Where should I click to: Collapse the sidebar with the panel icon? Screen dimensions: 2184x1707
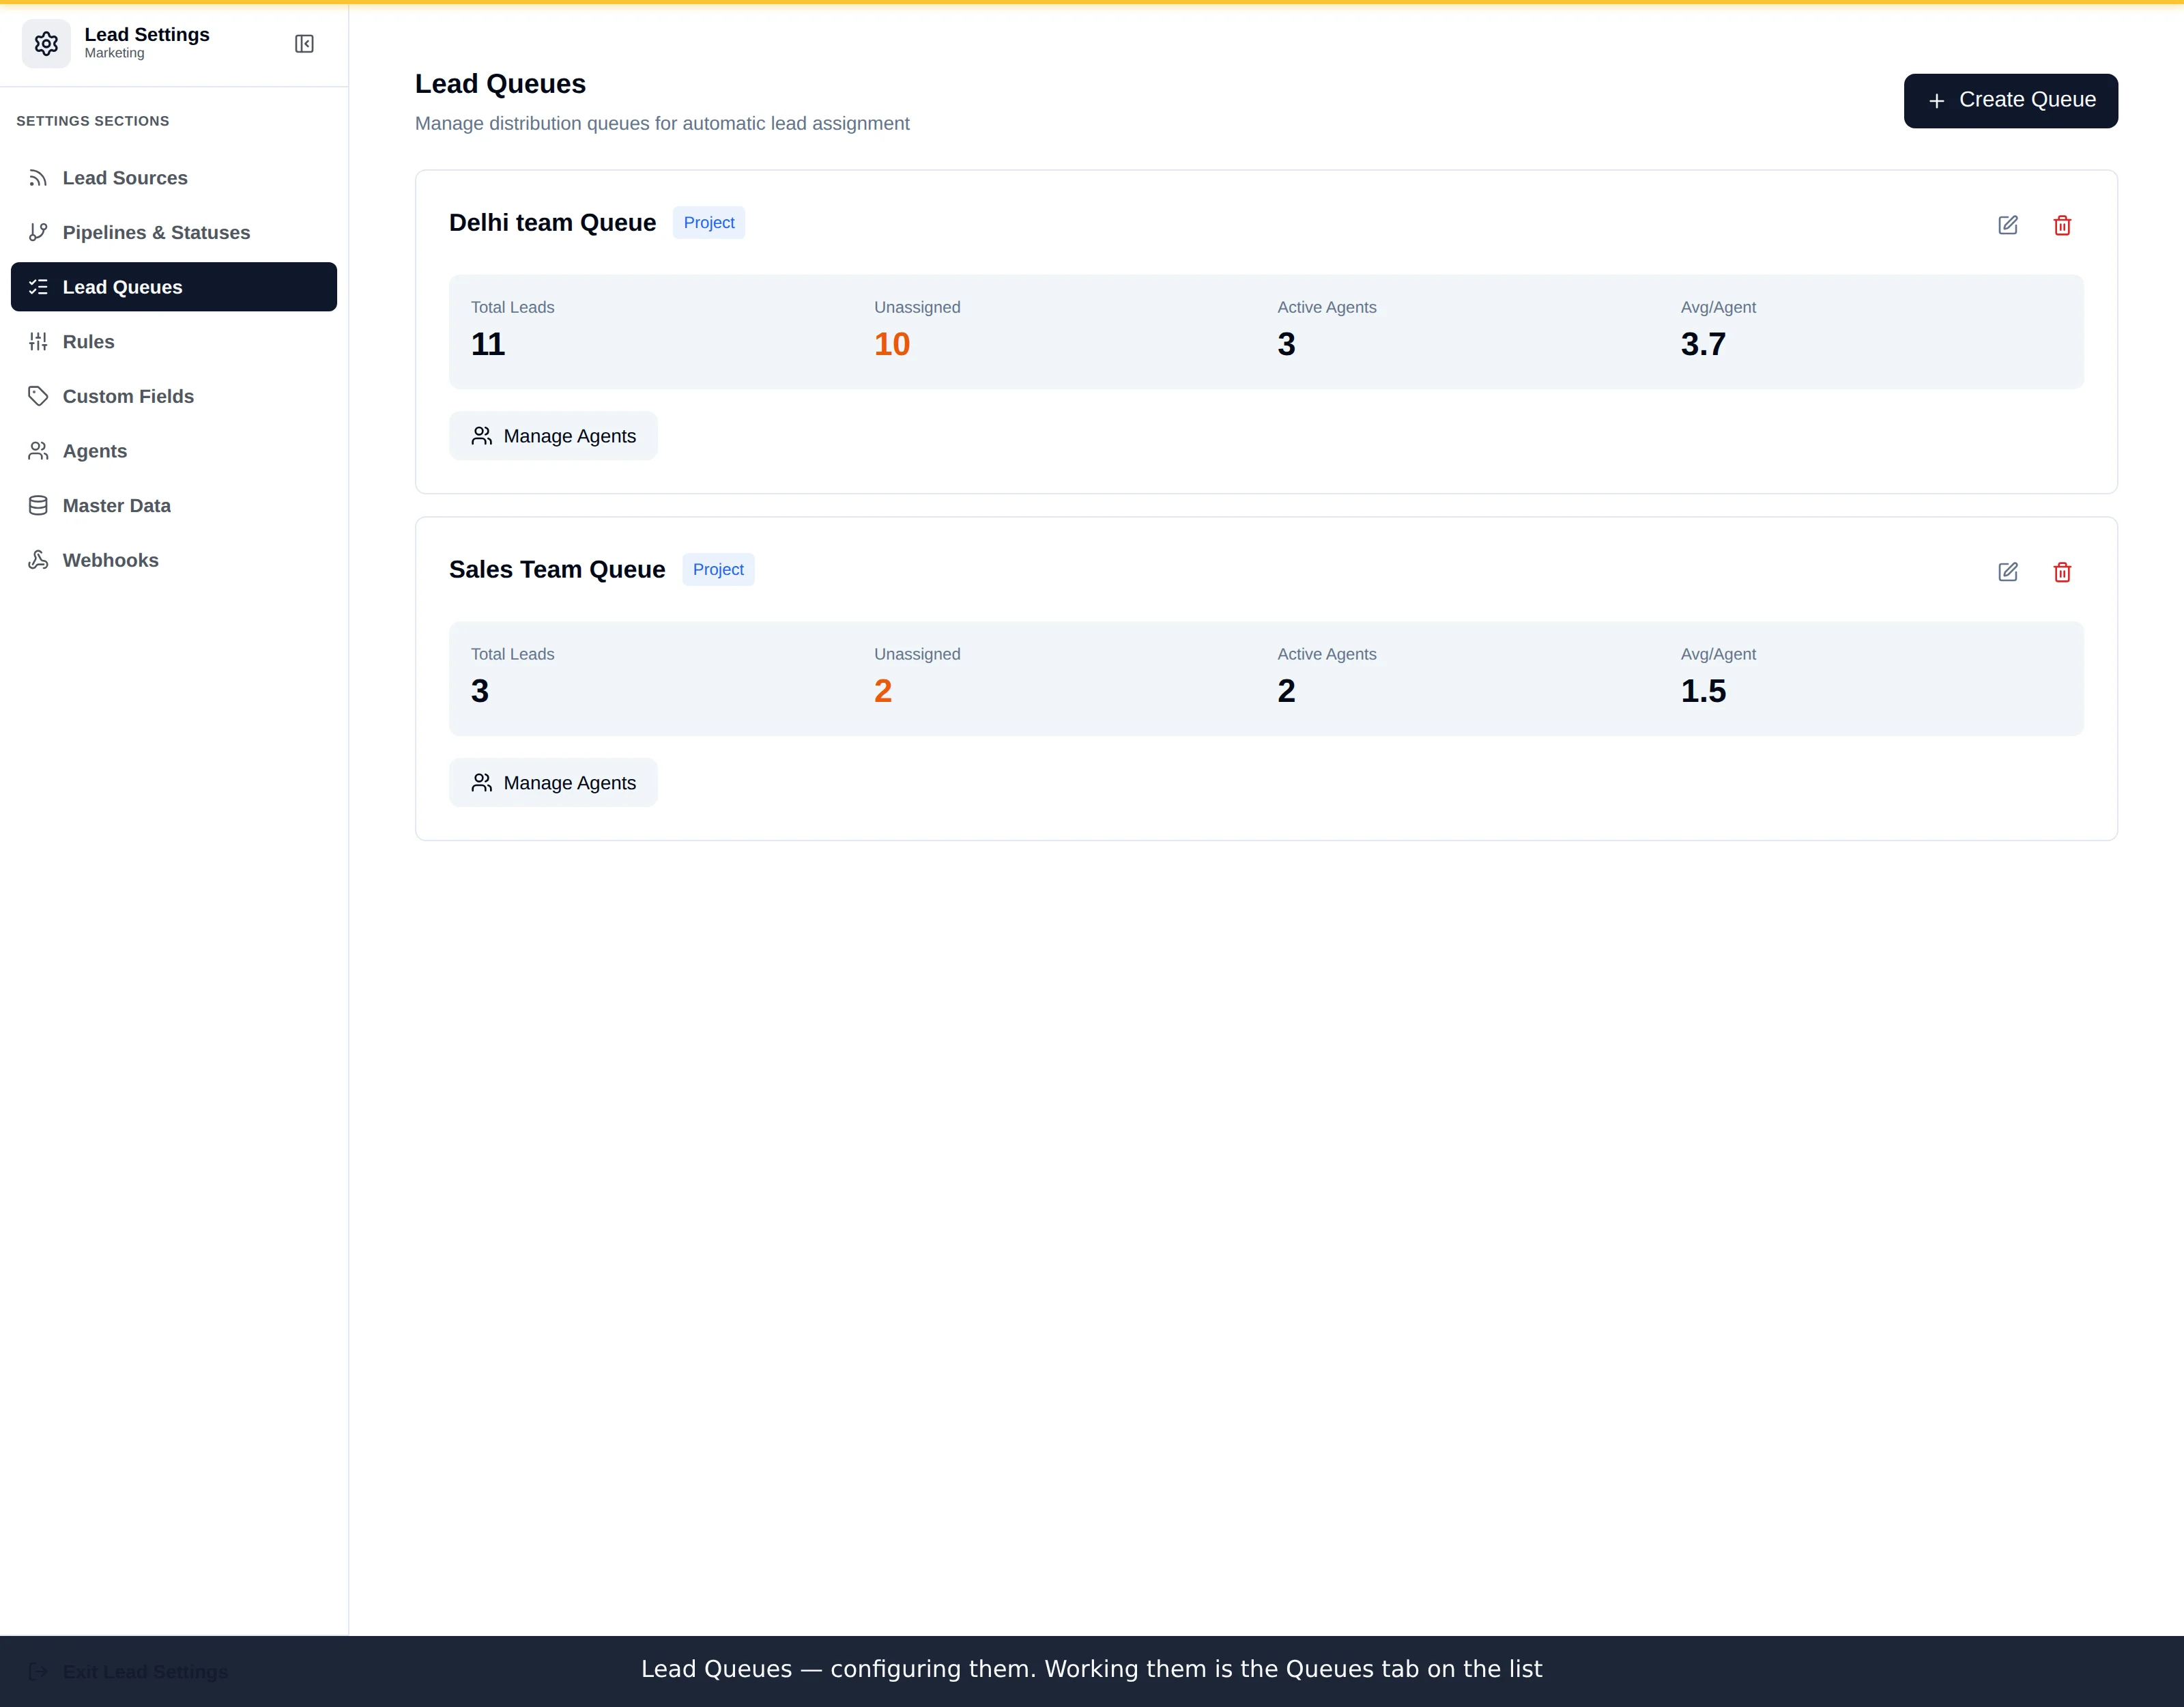(x=304, y=44)
